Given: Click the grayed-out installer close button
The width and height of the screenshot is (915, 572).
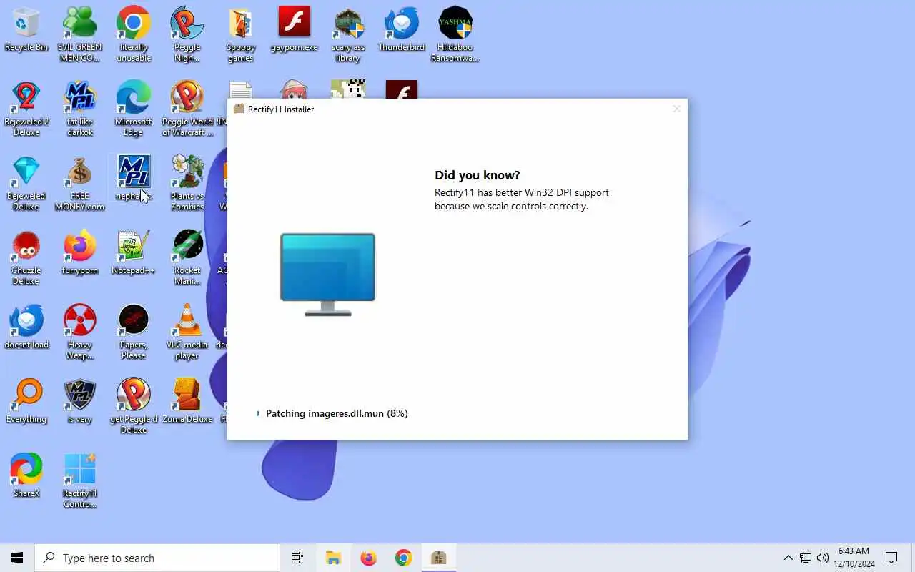Looking at the screenshot, I should pyautogui.click(x=676, y=109).
